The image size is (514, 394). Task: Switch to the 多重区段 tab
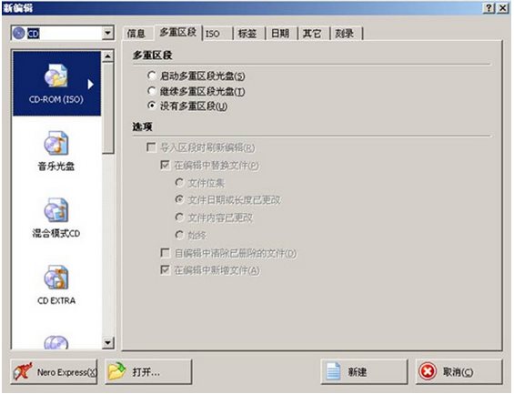pos(178,32)
